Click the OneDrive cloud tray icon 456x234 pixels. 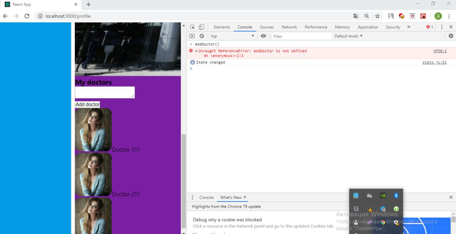(369, 195)
